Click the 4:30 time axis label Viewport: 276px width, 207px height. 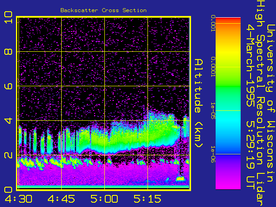[x=19, y=199]
